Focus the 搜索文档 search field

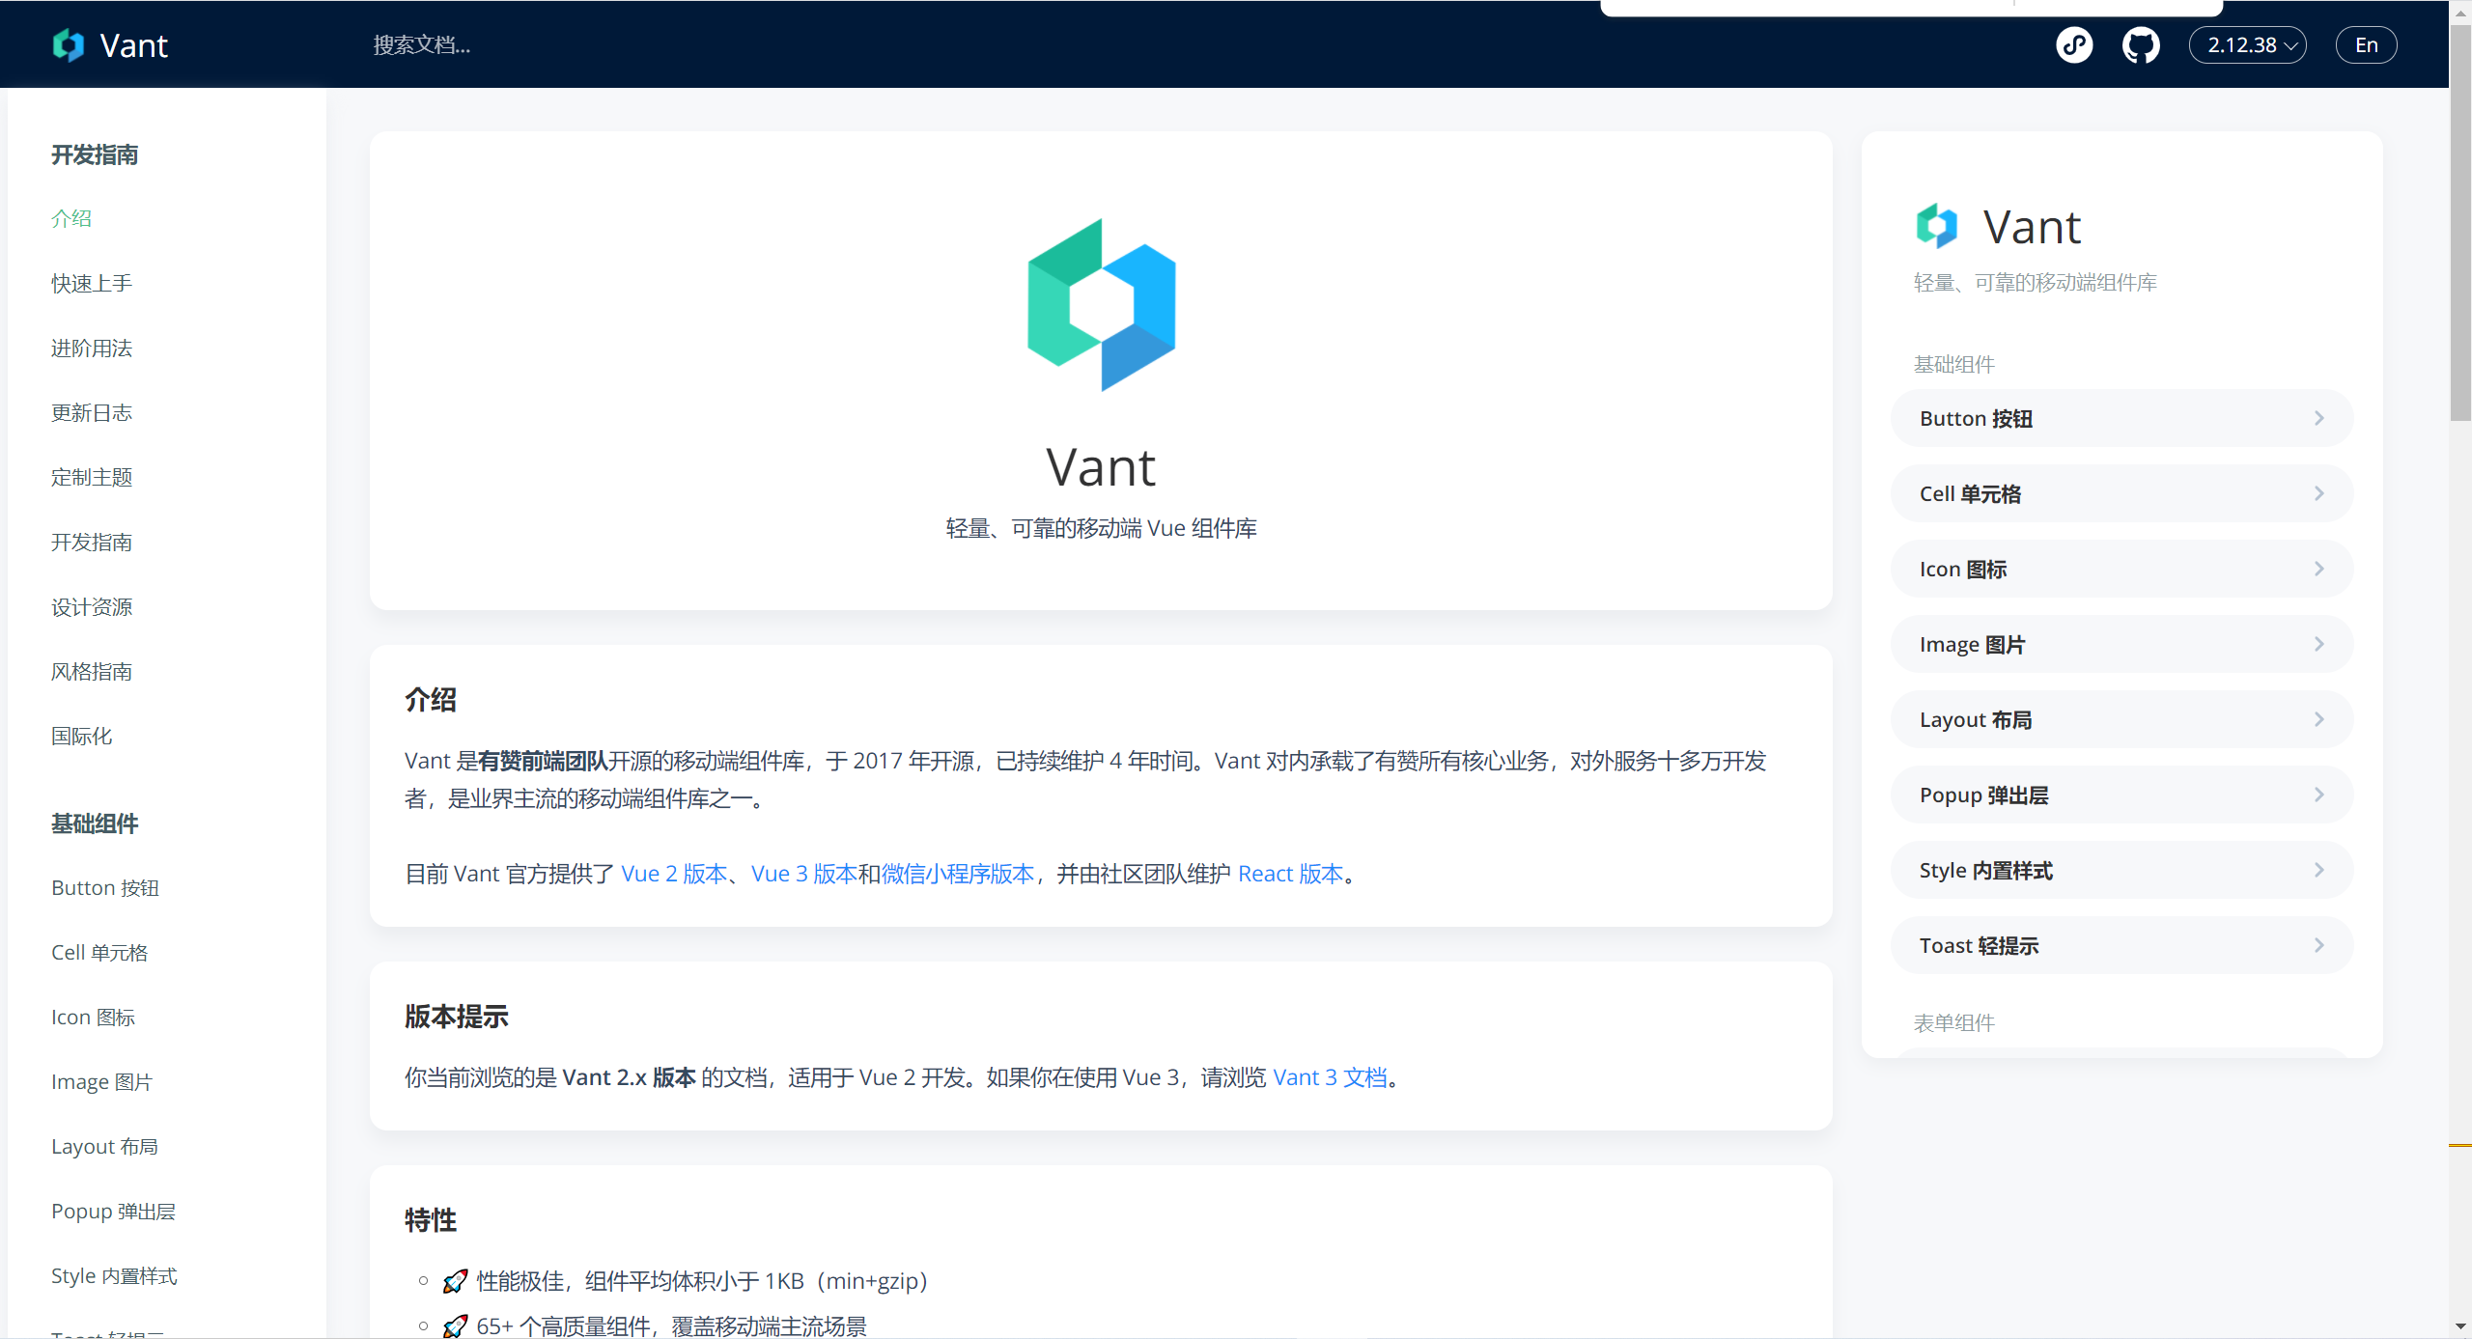point(422,45)
